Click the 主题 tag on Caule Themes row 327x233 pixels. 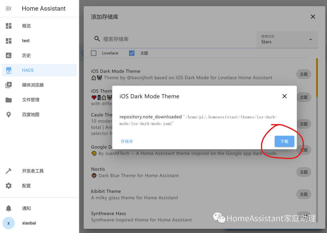click(304, 124)
